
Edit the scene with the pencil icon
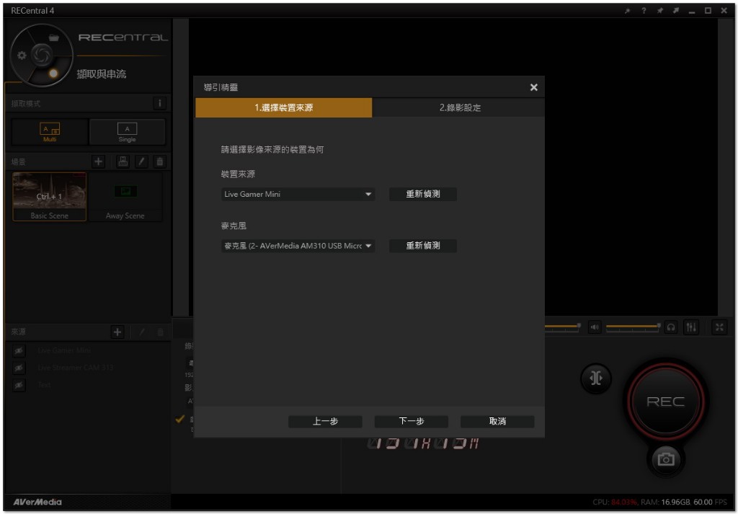pyautogui.click(x=141, y=161)
